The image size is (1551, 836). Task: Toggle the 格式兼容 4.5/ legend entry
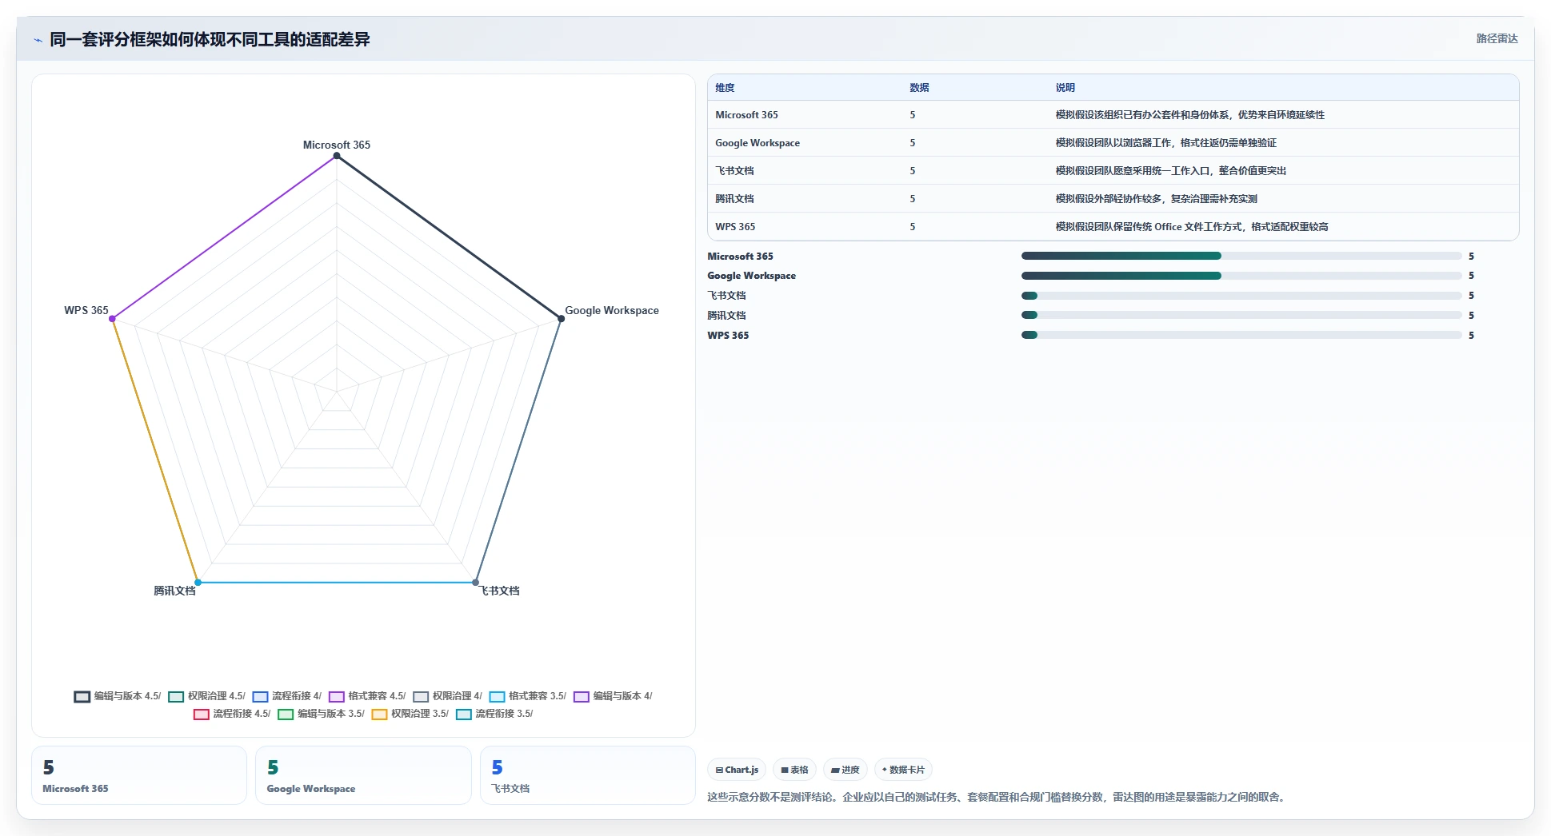click(367, 696)
